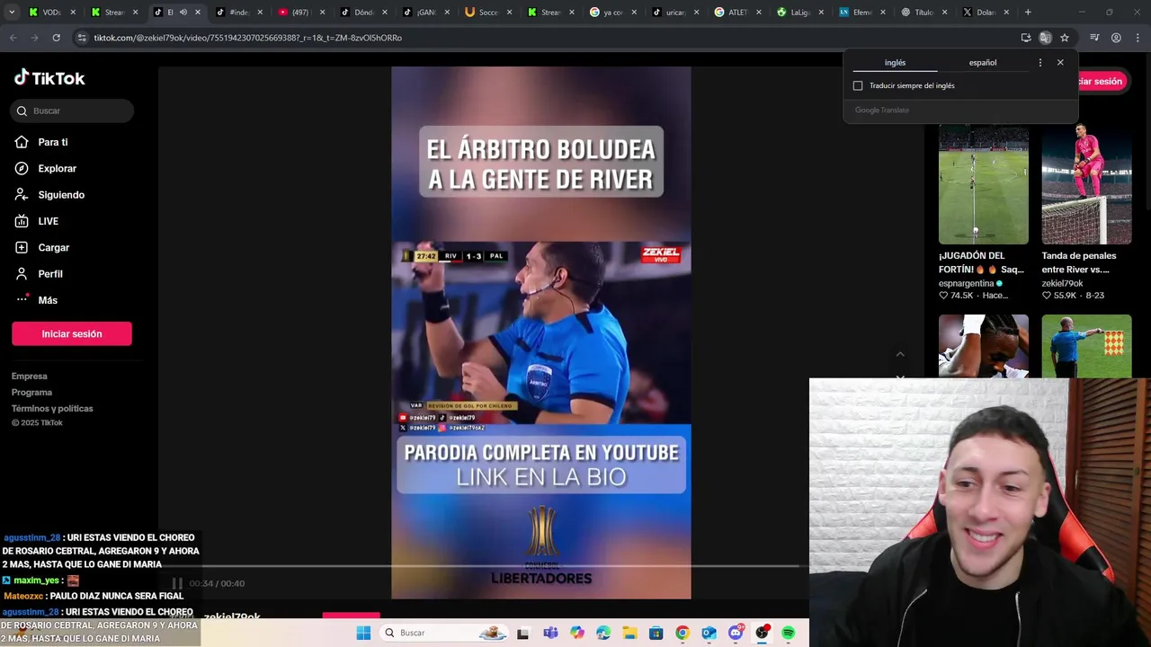Open the Programa footer link

coord(31,393)
